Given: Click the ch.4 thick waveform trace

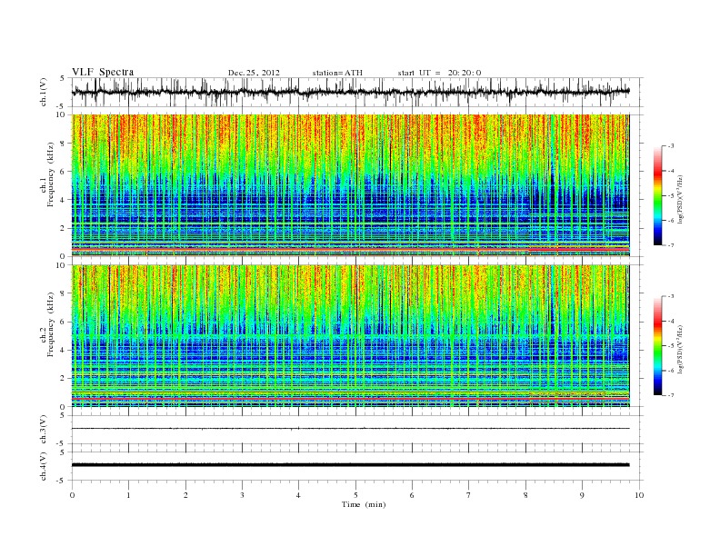Looking at the screenshot, I should pos(350,465).
